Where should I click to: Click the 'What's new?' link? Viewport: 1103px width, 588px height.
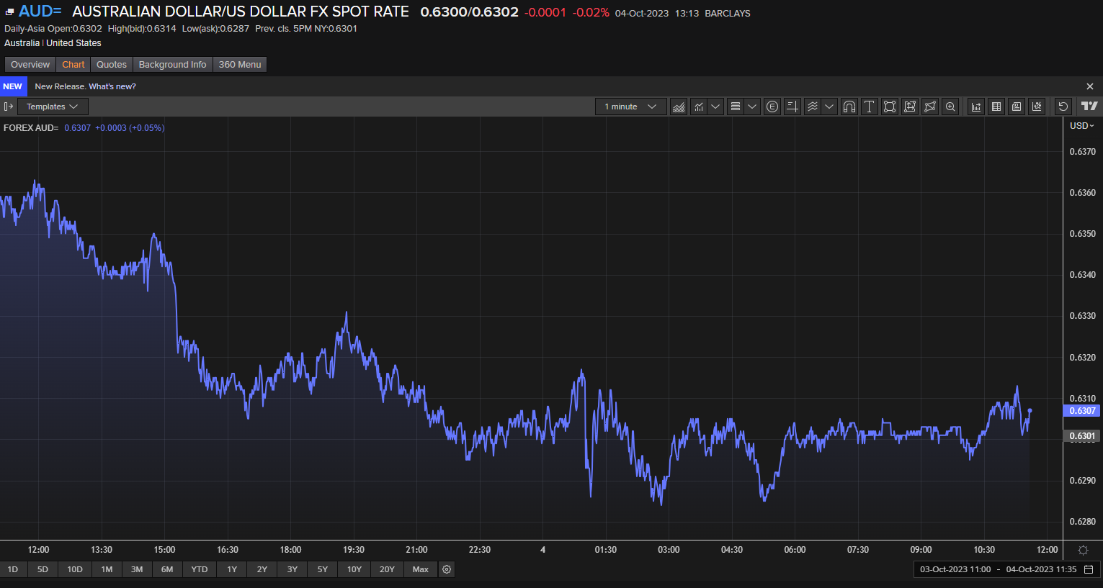click(112, 86)
